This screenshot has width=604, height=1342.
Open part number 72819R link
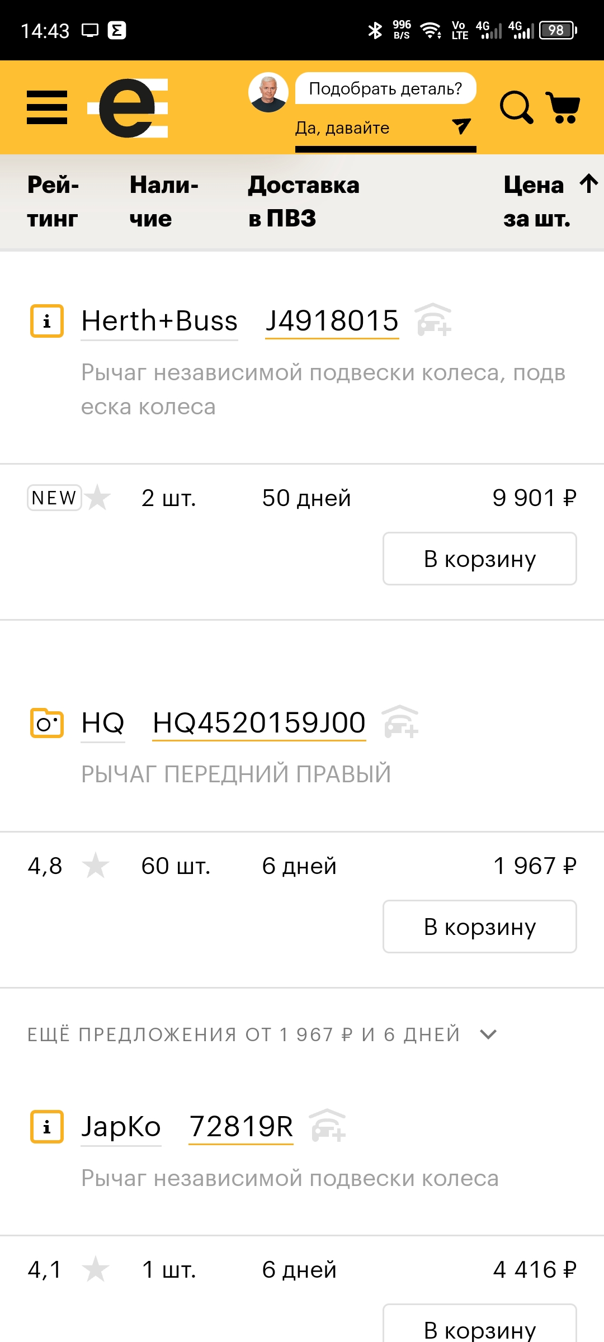[241, 1126]
